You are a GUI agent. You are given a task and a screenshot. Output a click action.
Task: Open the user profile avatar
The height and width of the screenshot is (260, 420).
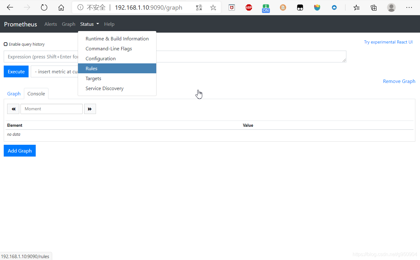click(x=391, y=7)
